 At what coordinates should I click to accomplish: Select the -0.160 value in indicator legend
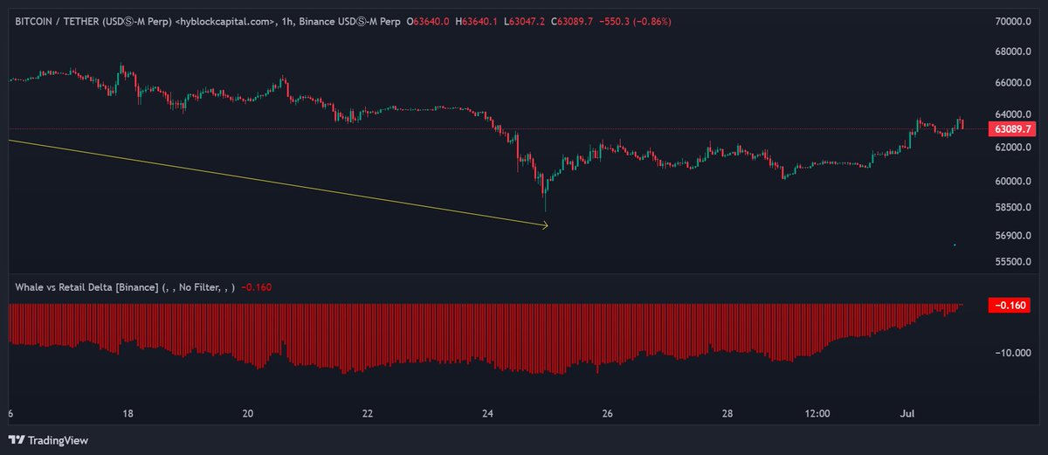tap(256, 287)
